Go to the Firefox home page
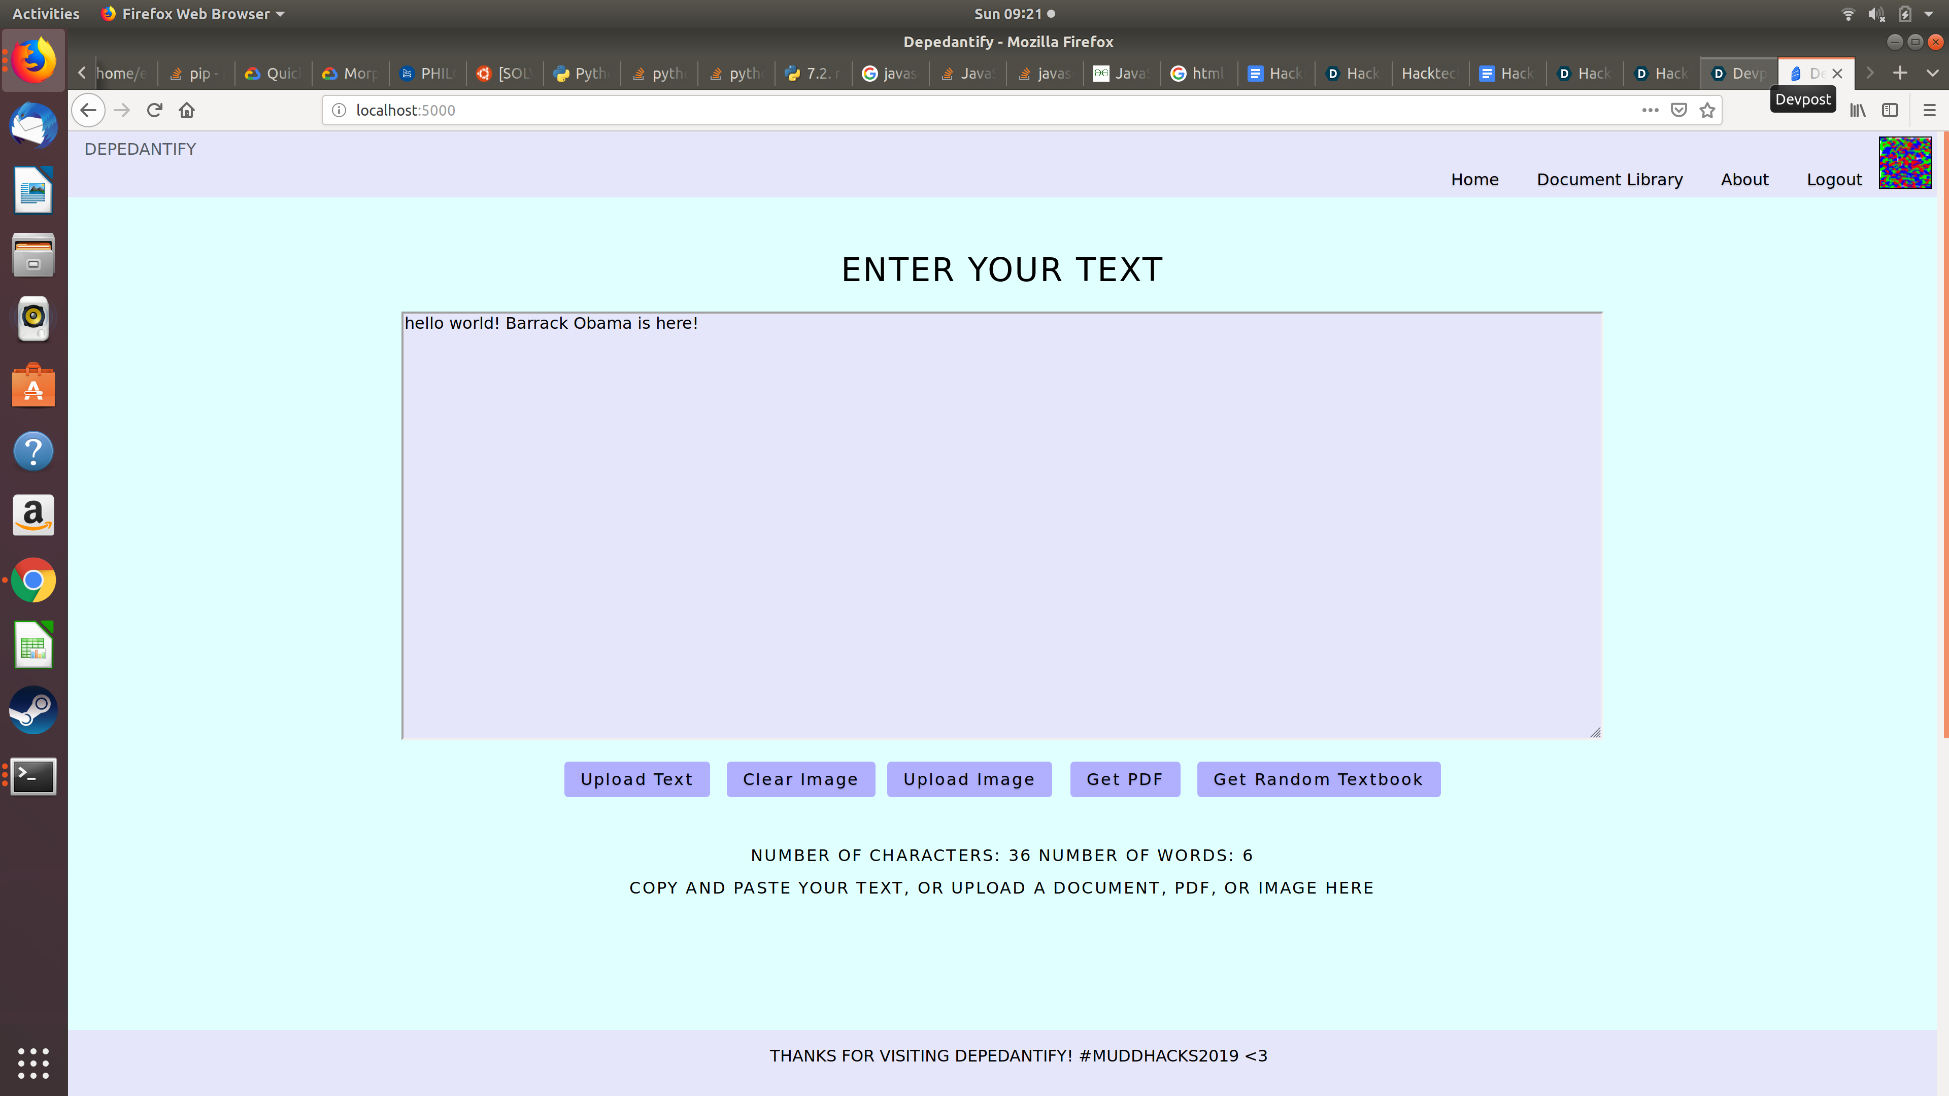This screenshot has height=1096, width=1949. [x=187, y=111]
